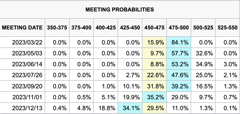Select the 2023/12/13 meeting date row
240x114 pixels.
click(27, 108)
